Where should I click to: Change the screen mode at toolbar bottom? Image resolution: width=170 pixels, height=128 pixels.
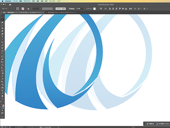[x=2, y=113]
